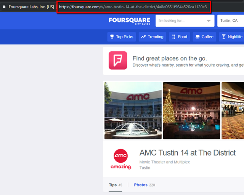The height and width of the screenshot is (195, 244).
Task: Open the Trending category
Action: 152,37
